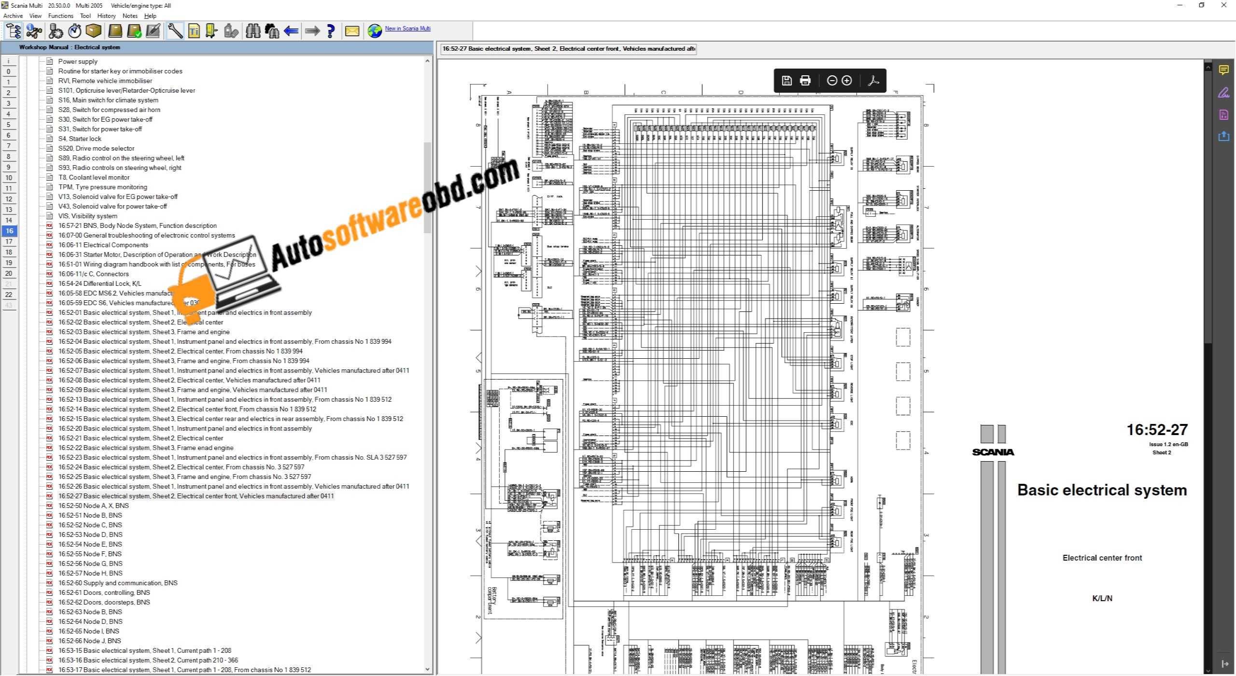Open 16:06-11 Electrical Components PDF
Viewport: 1236px width, 676px height.
tap(103, 245)
